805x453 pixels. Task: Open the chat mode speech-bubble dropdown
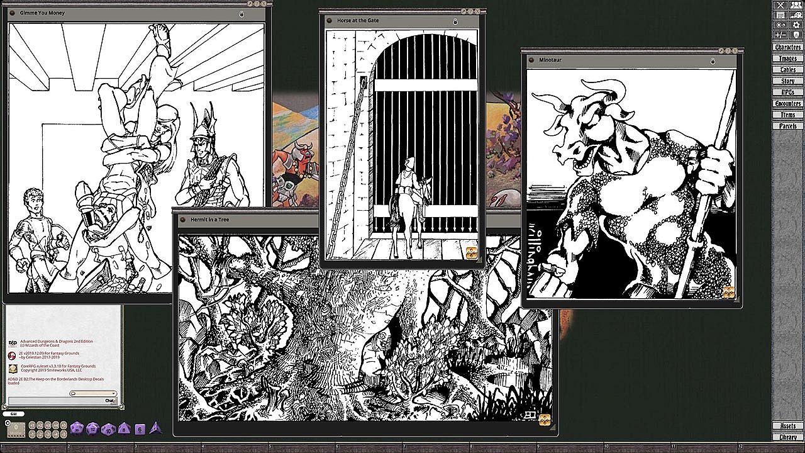[x=93, y=394]
